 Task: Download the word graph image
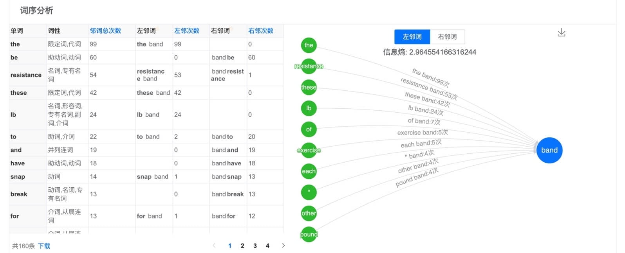pos(561,32)
